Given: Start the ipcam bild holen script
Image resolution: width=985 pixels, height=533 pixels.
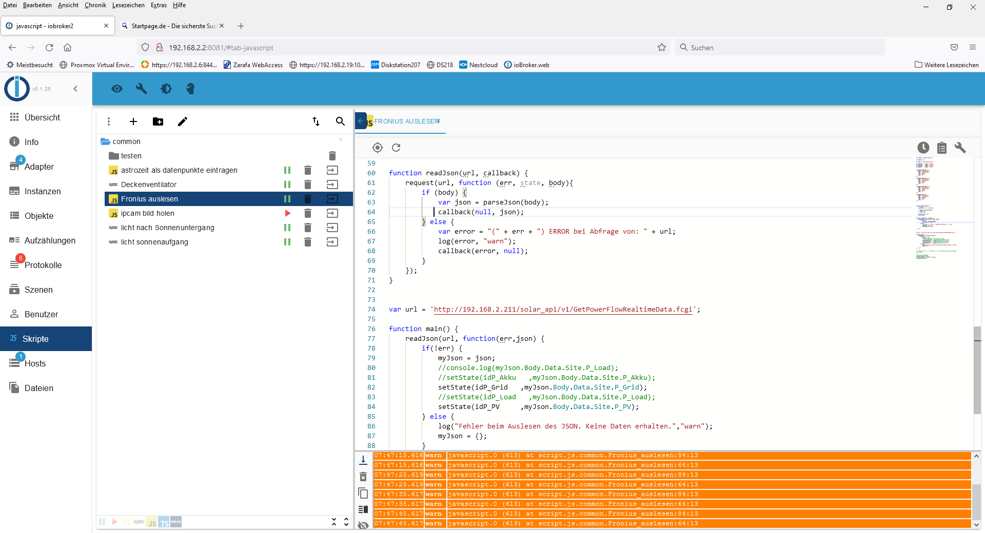Looking at the screenshot, I should click(x=287, y=213).
